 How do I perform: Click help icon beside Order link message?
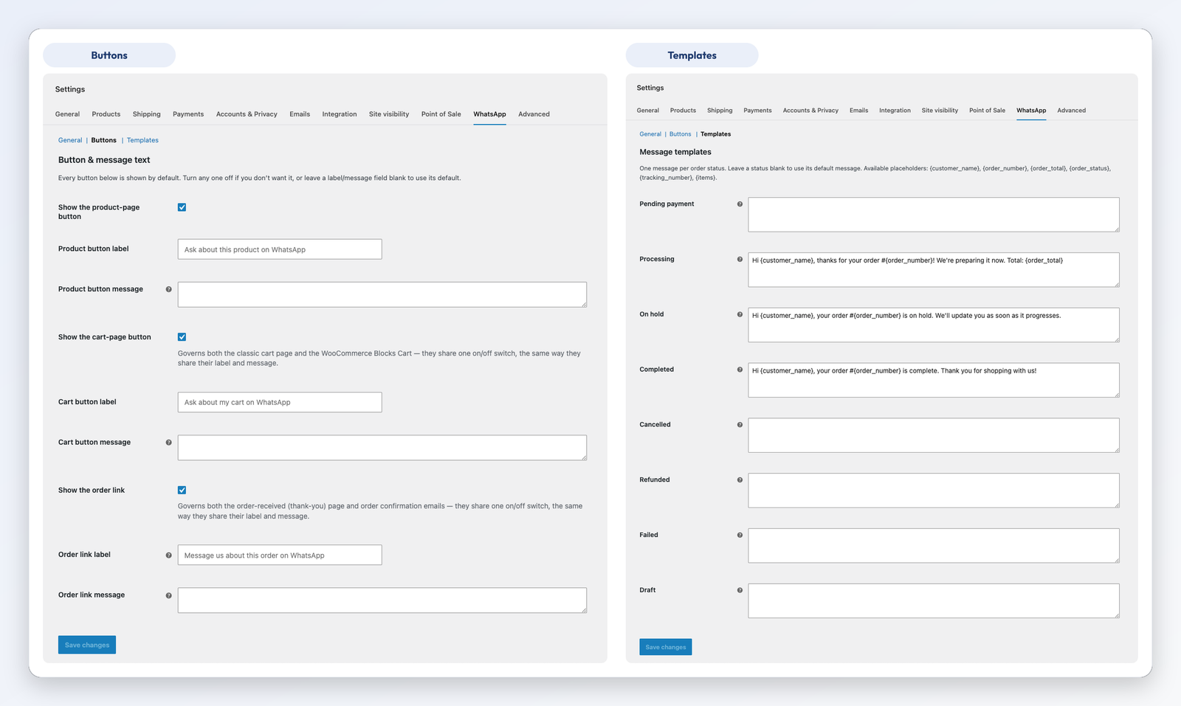[x=168, y=595]
